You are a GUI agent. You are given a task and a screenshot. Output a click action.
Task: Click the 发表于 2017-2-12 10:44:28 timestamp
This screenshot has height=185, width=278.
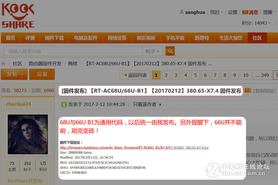point(97,104)
